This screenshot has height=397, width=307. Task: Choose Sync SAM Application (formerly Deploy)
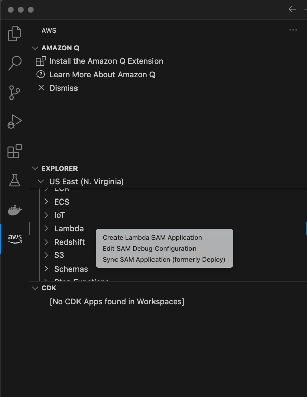164,259
